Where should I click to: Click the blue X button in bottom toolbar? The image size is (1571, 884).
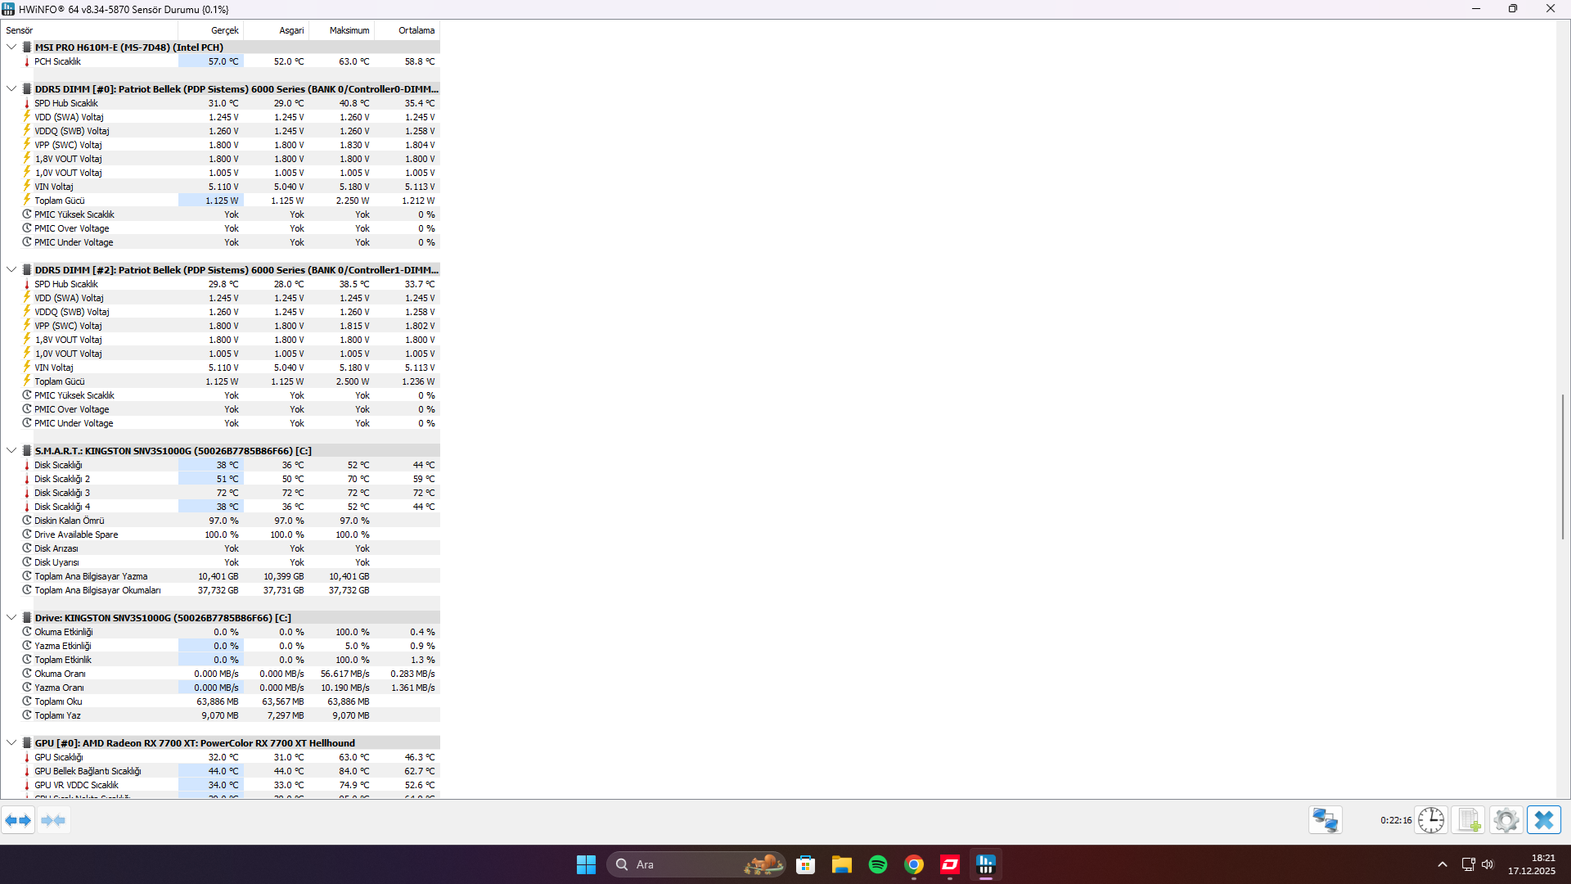(1544, 820)
